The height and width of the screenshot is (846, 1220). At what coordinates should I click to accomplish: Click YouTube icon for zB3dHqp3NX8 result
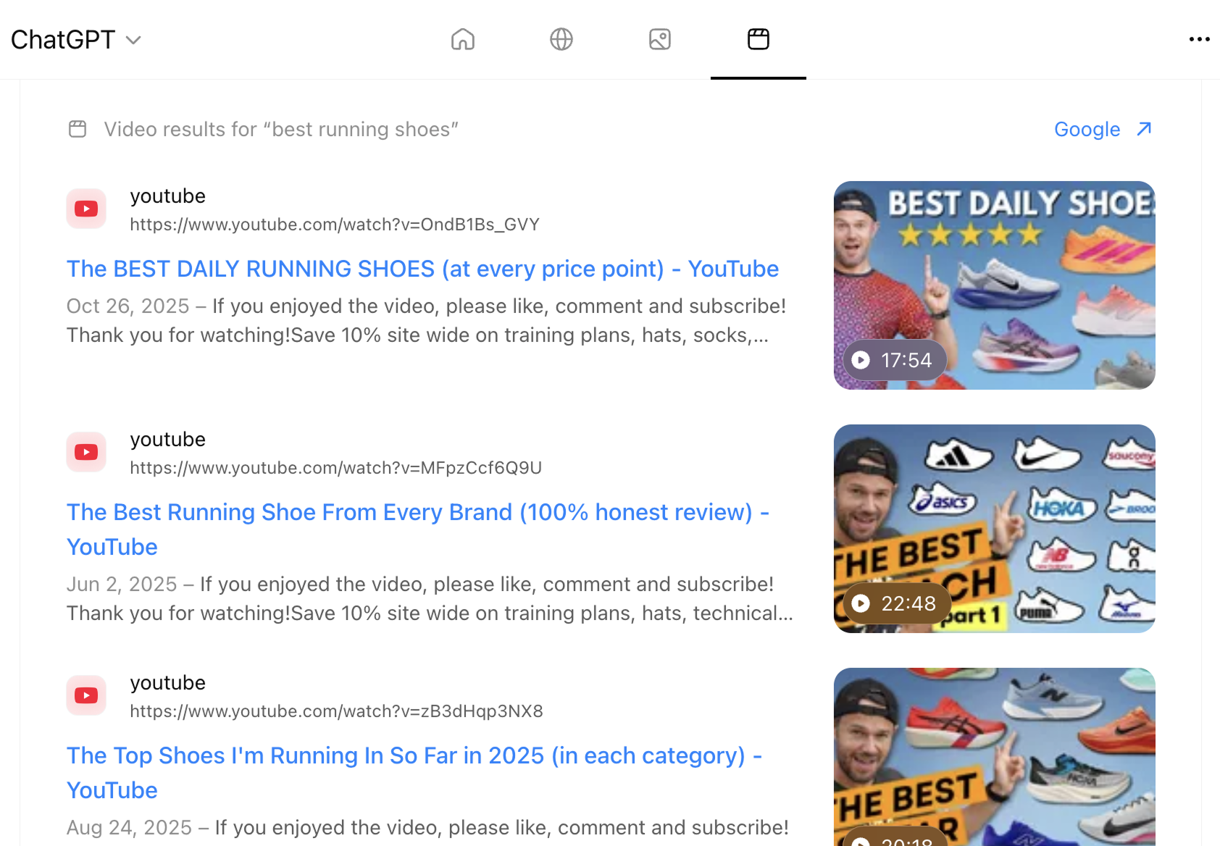(x=86, y=695)
